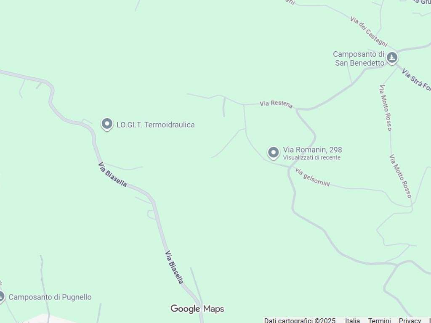The height and width of the screenshot is (323, 431).
Task: Click the Via Romanin, 298 location pin
Action: (273, 153)
